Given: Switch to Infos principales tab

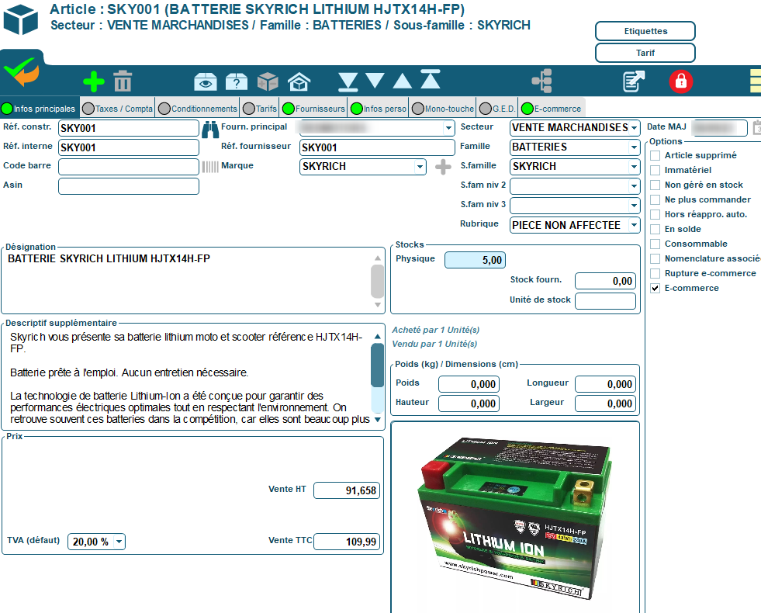Looking at the screenshot, I should 40,109.
